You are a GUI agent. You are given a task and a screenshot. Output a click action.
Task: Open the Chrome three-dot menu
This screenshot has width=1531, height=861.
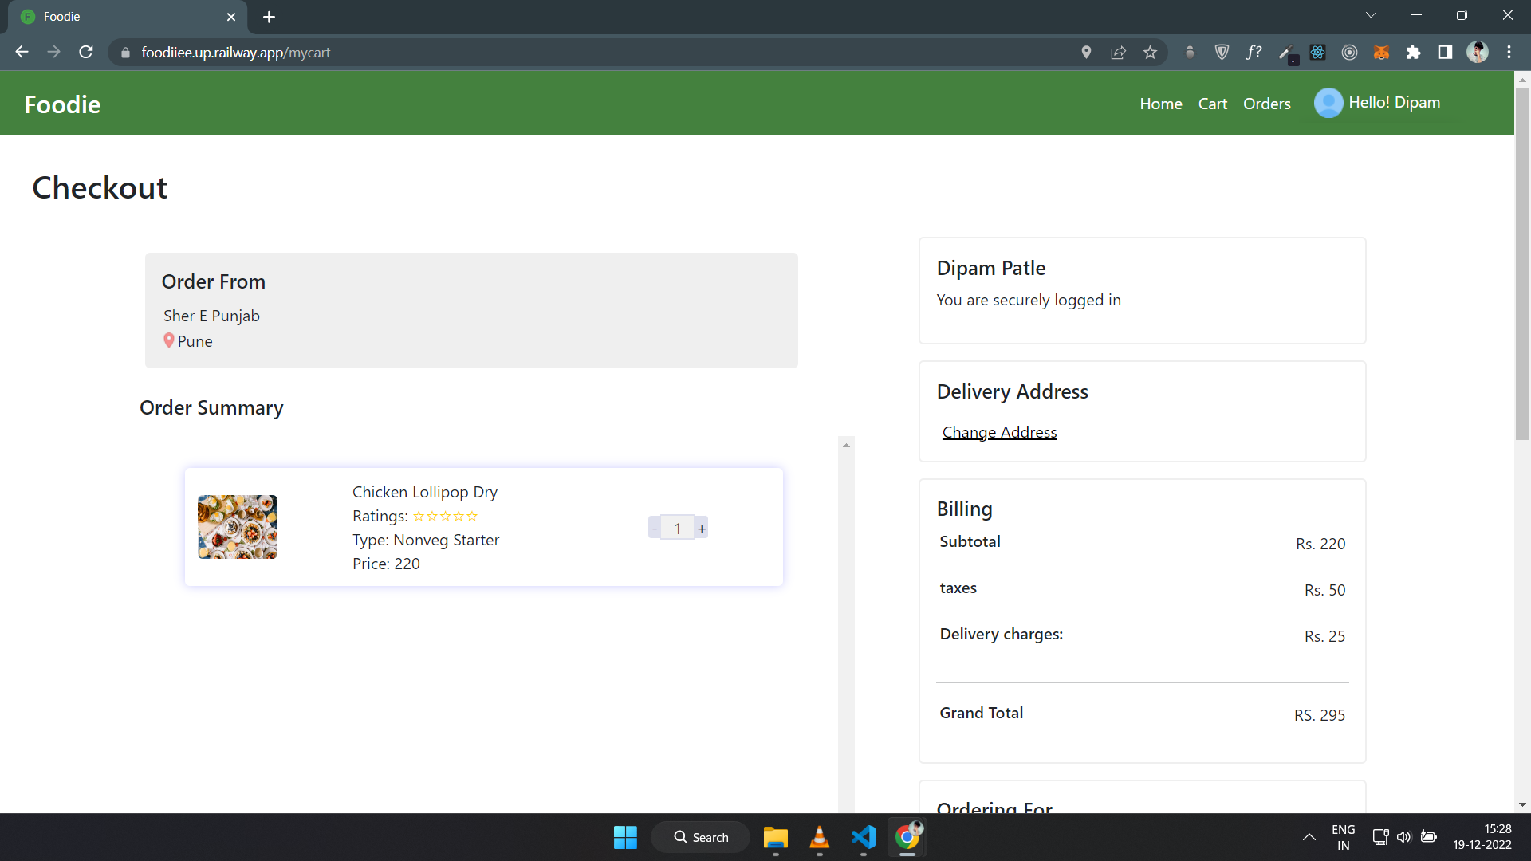(x=1509, y=53)
